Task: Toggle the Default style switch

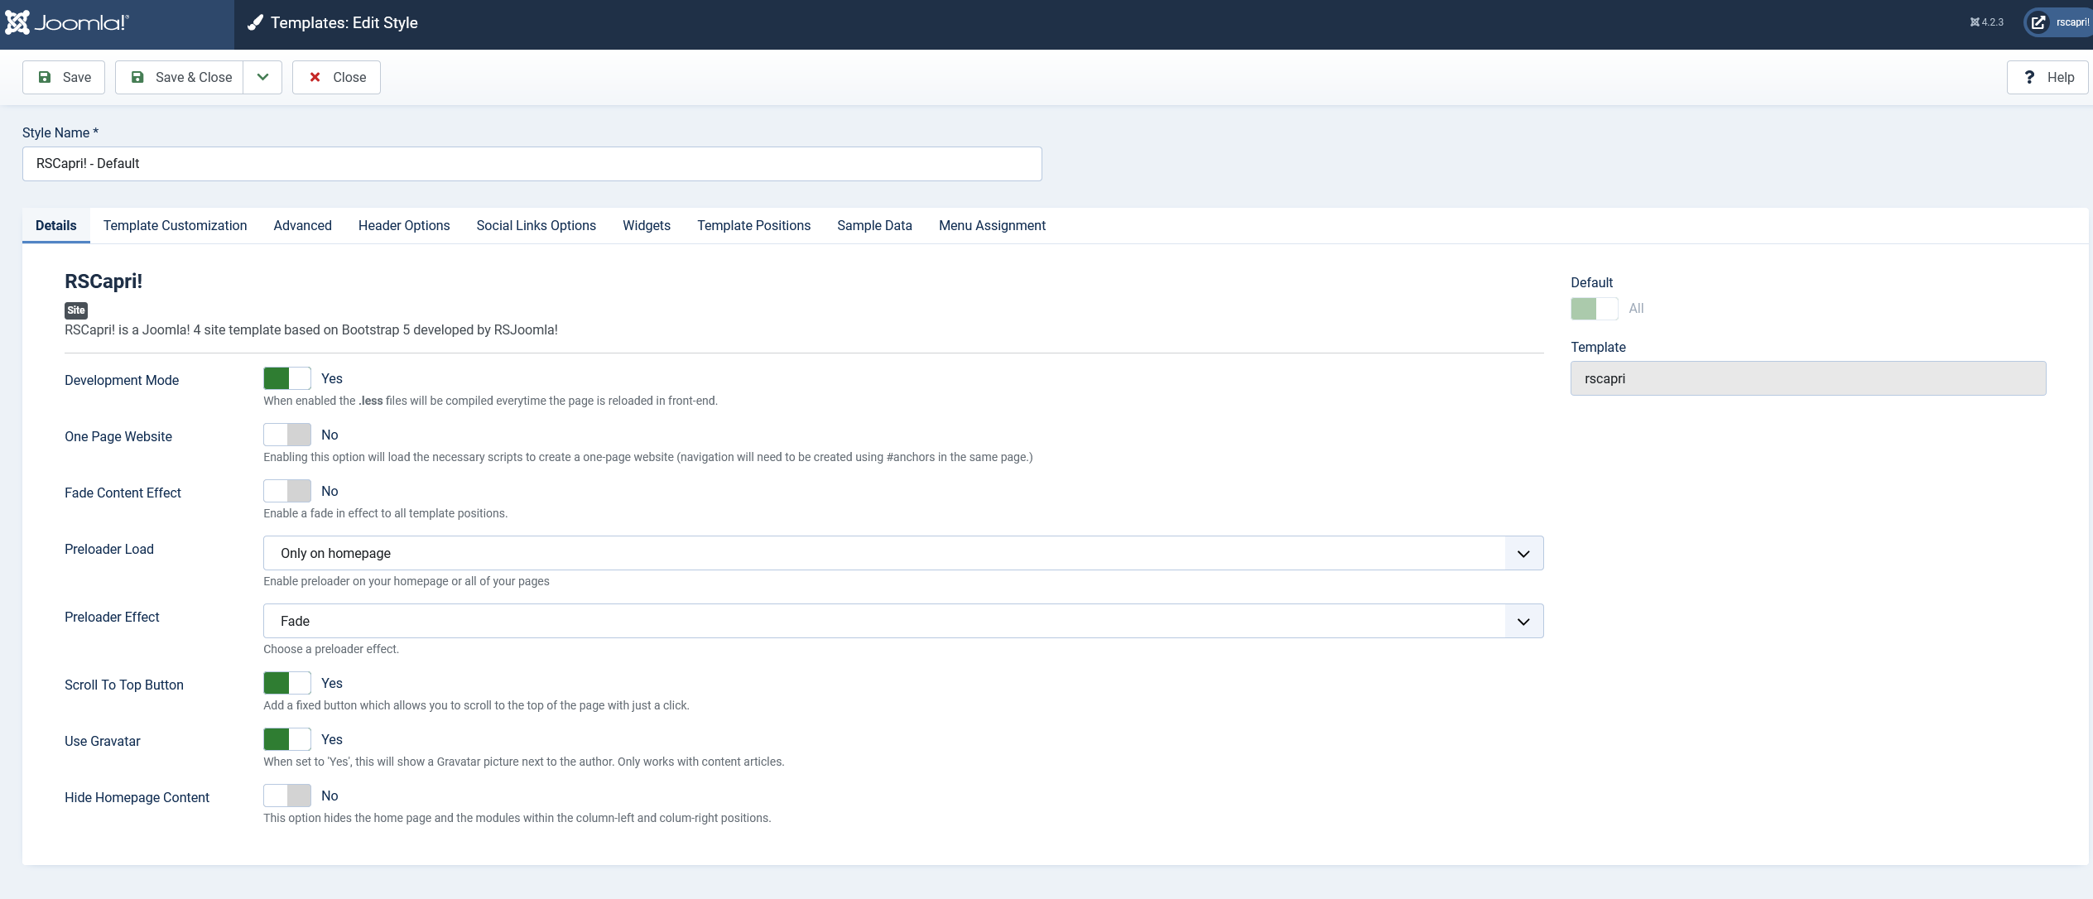Action: [1595, 309]
